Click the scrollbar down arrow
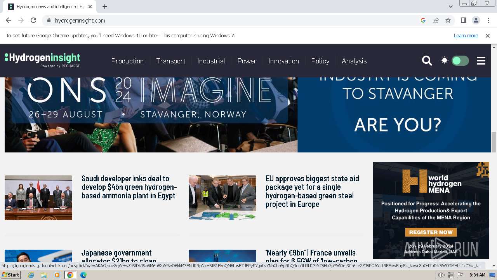 click(x=494, y=266)
